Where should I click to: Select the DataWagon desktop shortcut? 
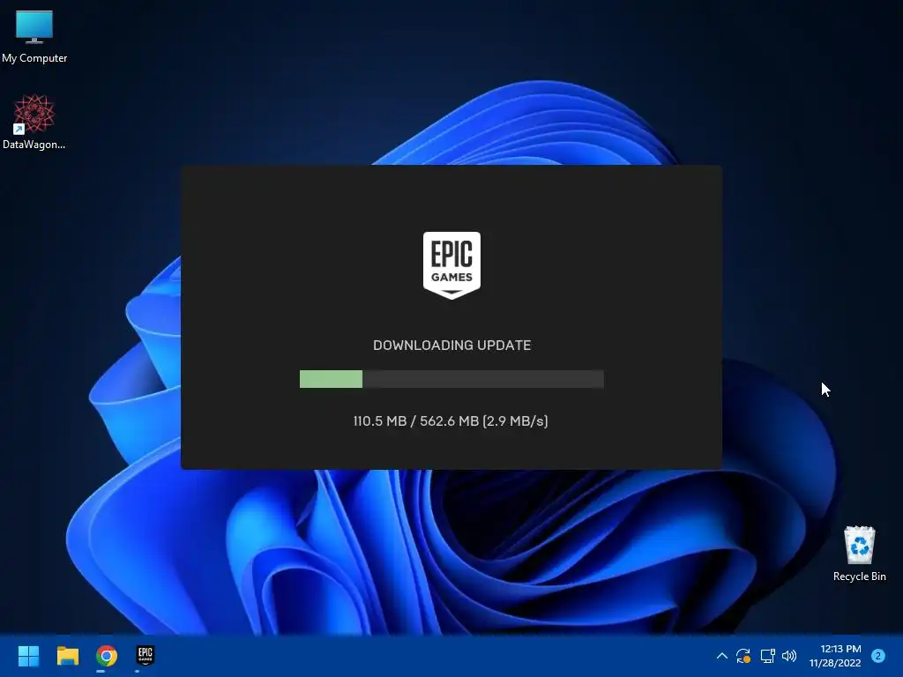pyautogui.click(x=34, y=122)
